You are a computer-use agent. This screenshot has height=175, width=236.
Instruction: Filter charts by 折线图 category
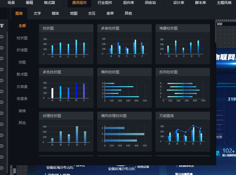[x=22, y=50]
